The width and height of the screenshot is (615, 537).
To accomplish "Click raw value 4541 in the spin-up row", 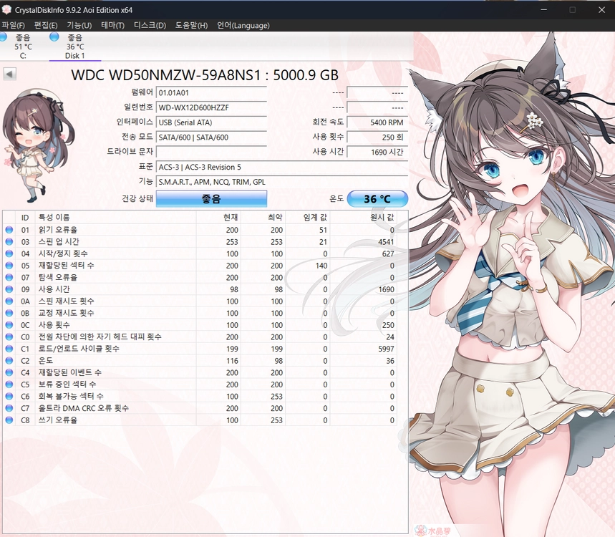I will click(x=386, y=242).
